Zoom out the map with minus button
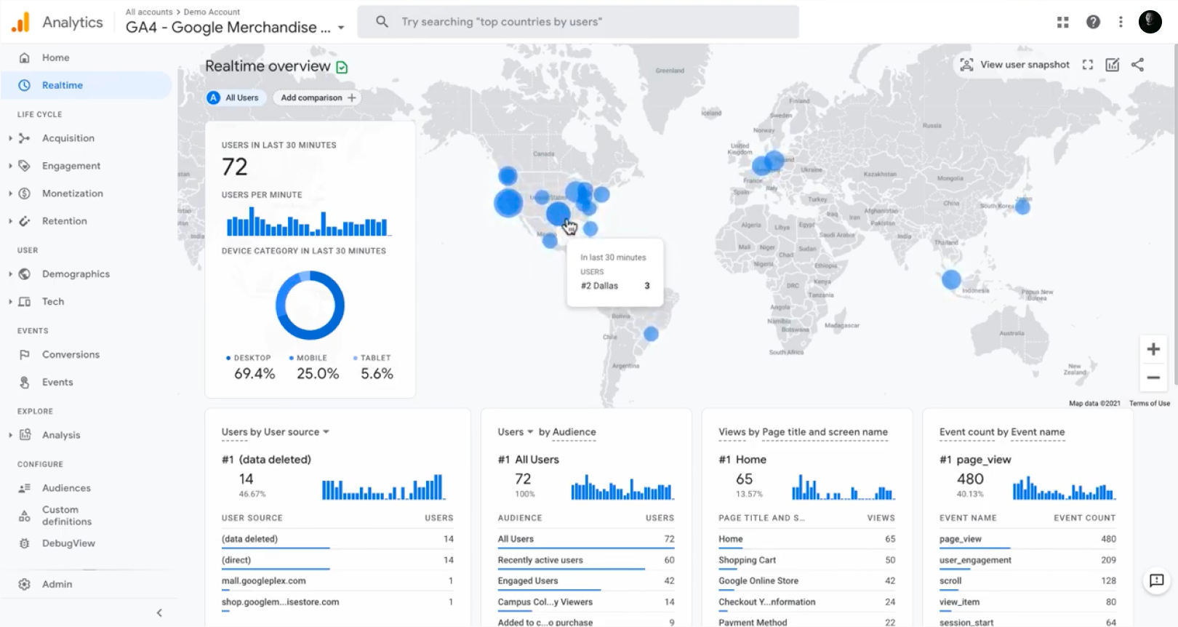 1153,378
